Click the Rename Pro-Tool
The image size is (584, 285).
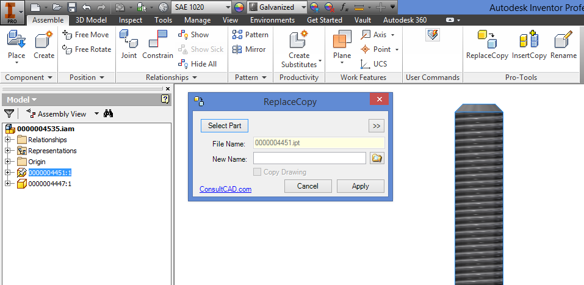pos(563,45)
